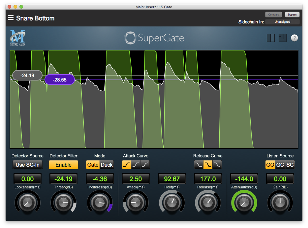This screenshot has height=228, width=308.
Task: Click the Detector Source label
Action: tap(27, 156)
